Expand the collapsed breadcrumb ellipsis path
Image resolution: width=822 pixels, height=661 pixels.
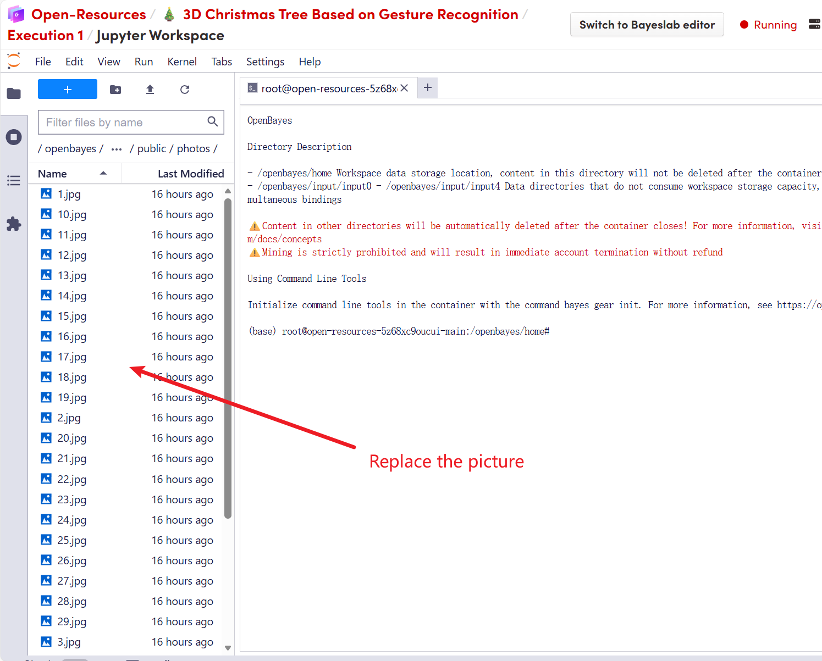117,149
